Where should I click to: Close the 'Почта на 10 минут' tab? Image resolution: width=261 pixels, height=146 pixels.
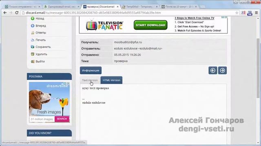click(x=196, y=6)
